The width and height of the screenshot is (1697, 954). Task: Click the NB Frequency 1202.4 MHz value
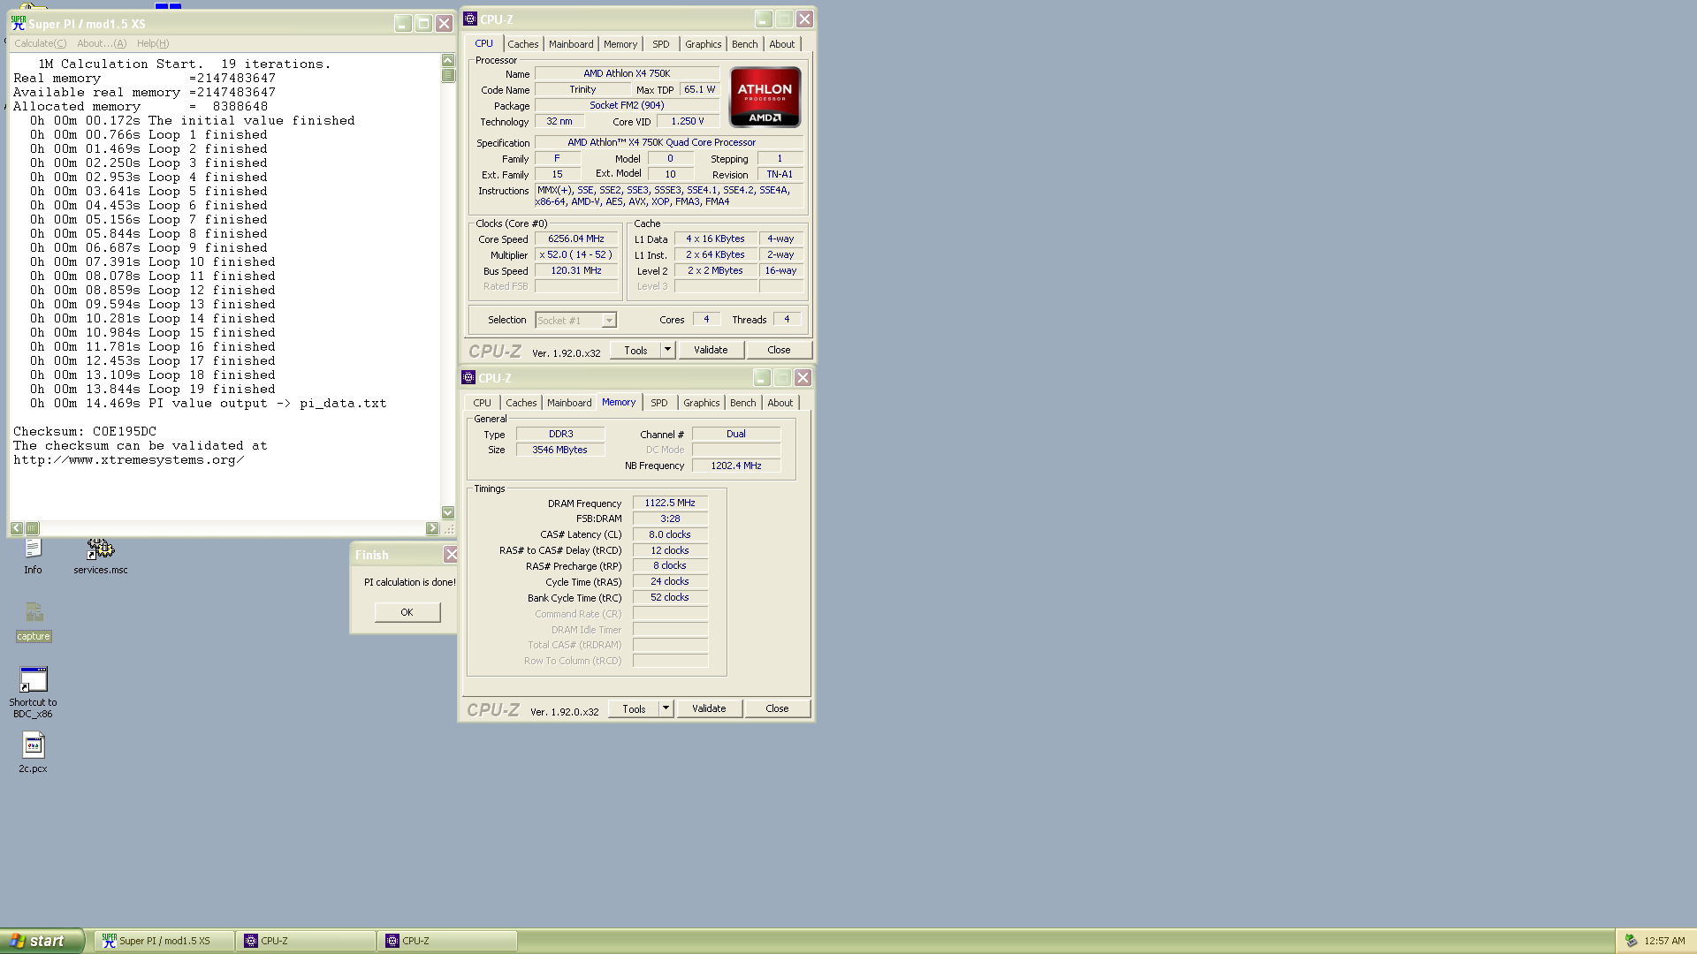(736, 466)
